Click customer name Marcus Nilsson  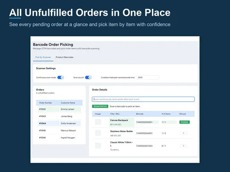point(68,130)
